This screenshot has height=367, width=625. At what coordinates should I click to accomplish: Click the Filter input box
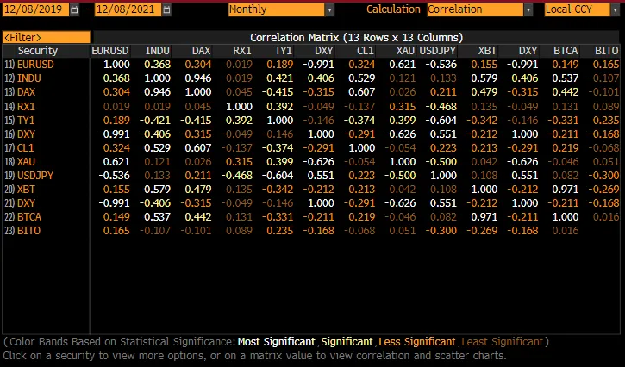click(x=46, y=38)
